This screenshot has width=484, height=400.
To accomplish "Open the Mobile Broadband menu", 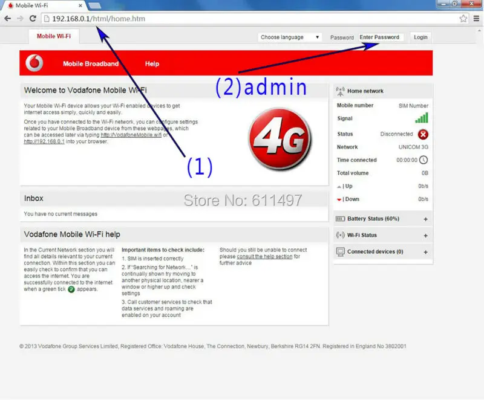I will pos(91,64).
